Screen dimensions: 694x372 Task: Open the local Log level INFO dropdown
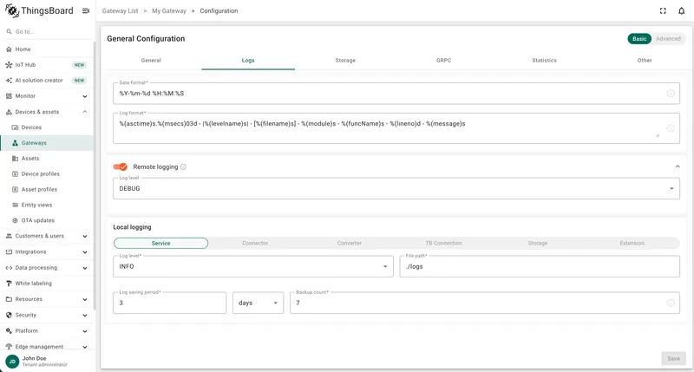[253, 267]
